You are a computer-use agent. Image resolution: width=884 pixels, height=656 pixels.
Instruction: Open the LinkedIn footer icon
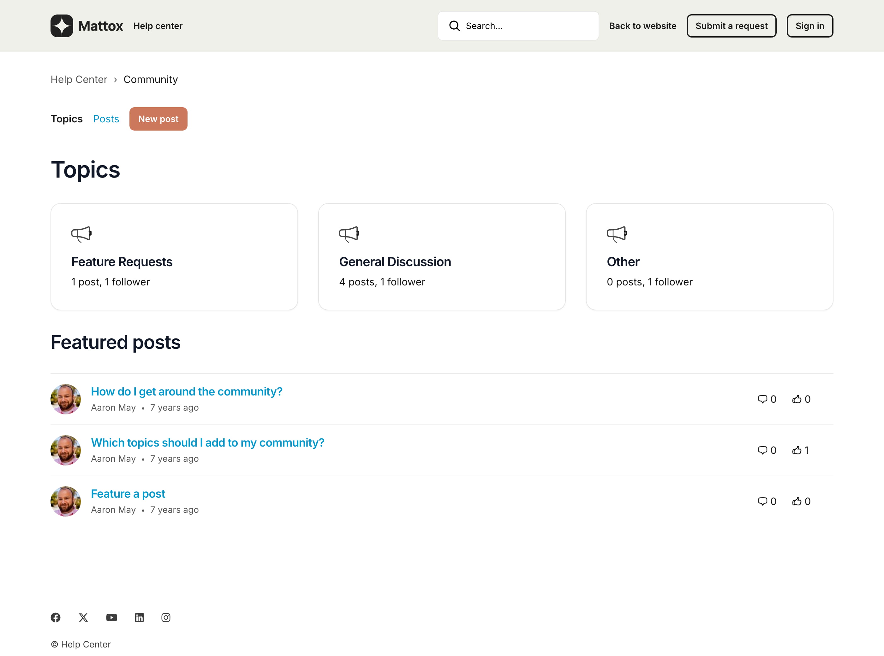tap(139, 618)
